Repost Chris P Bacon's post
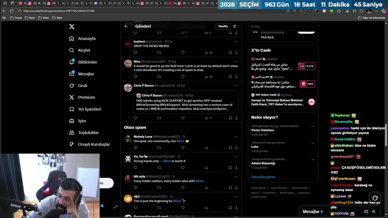The height and width of the screenshot is (218, 388). coord(159,118)
